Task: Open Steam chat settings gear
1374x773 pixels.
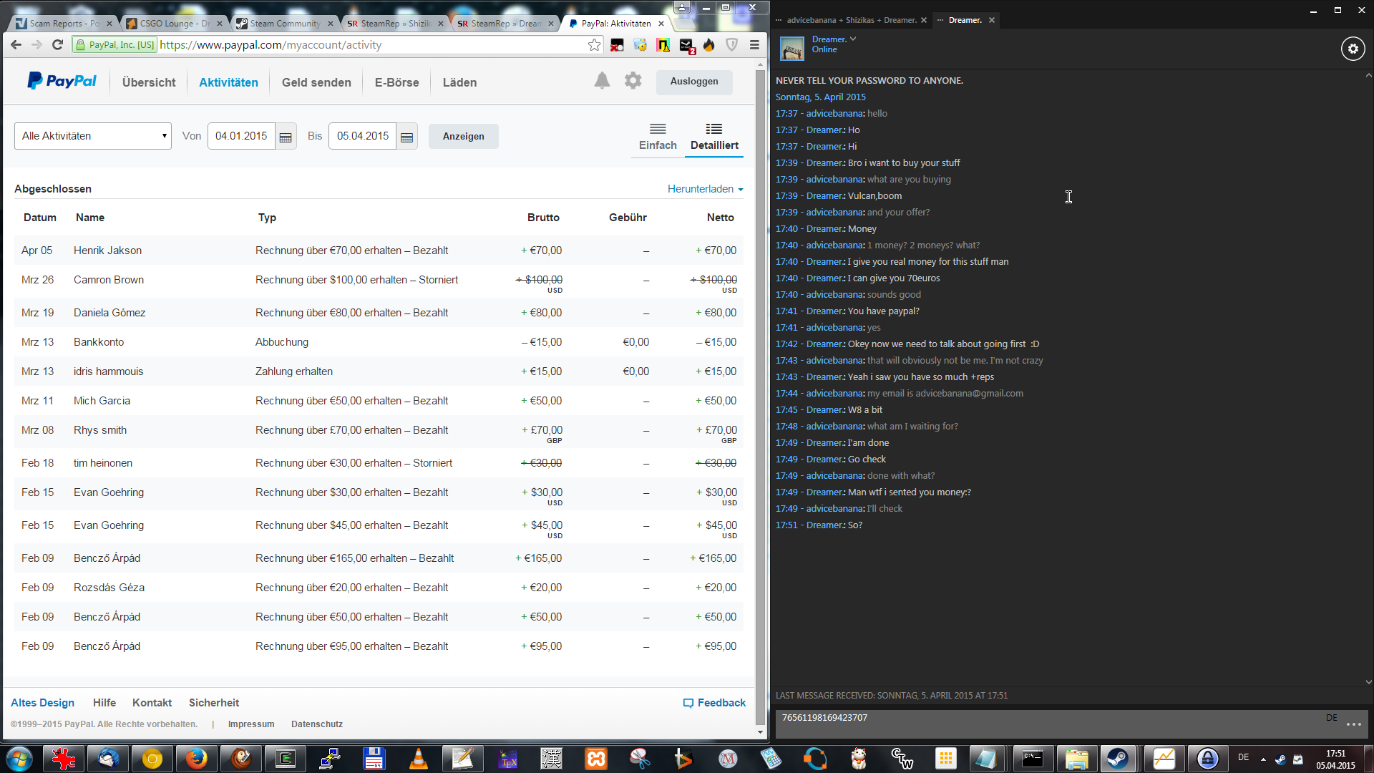Action: click(1353, 49)
